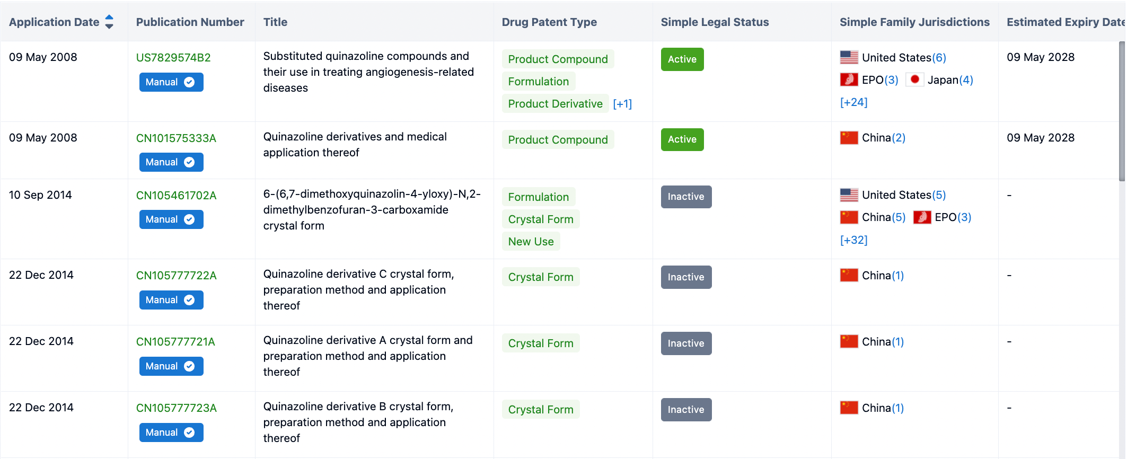Image resolution: width=1127 pixels, height=459 pixels.
Task: Click checkmark icon on CN105461702A Manual badge
Action: click(x=189, y=219)
